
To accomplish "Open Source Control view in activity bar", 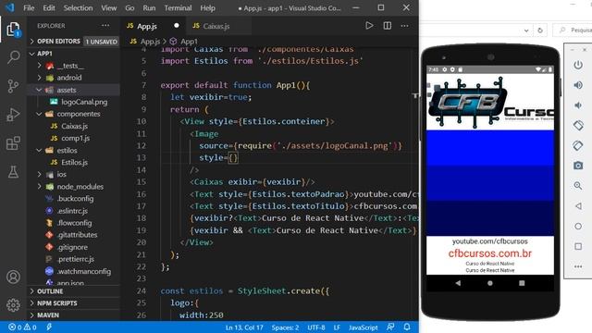I will pos(13,86).
